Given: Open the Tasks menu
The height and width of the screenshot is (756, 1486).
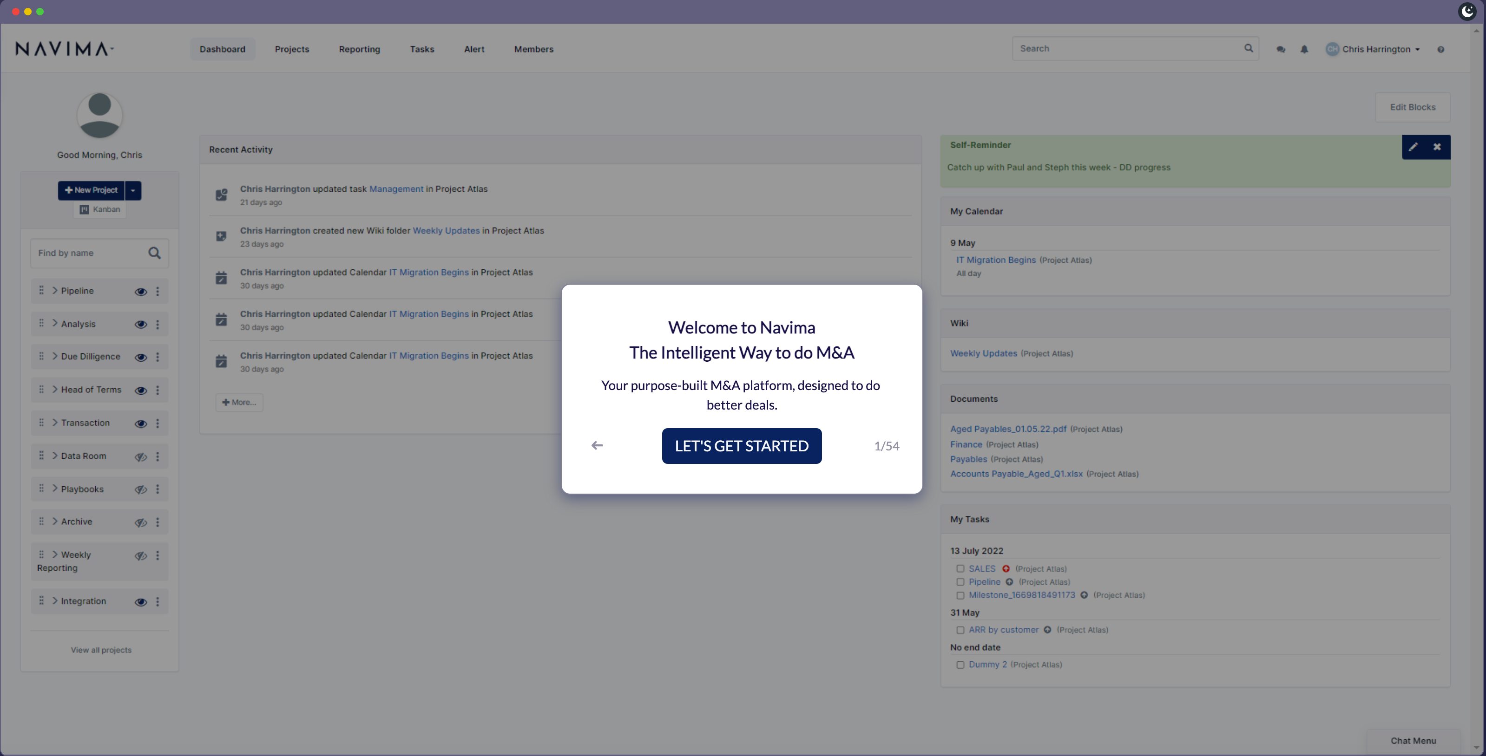Looking at the screenshot, I should tap(422, 50).
